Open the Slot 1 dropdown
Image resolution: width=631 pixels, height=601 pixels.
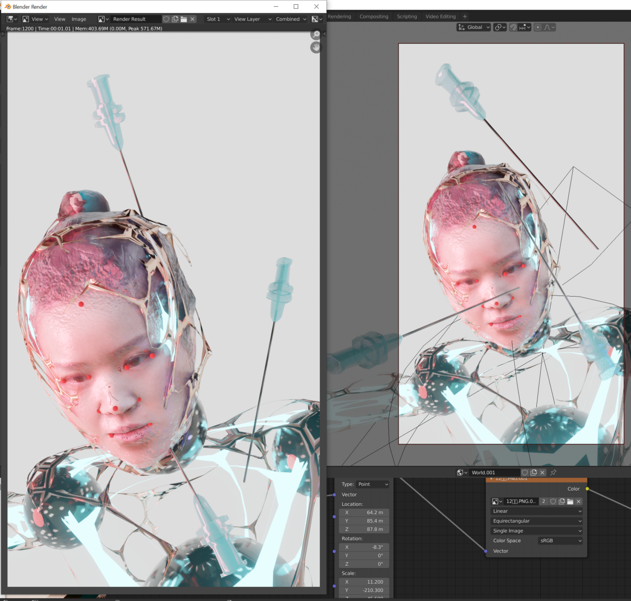tap(218, 19)
